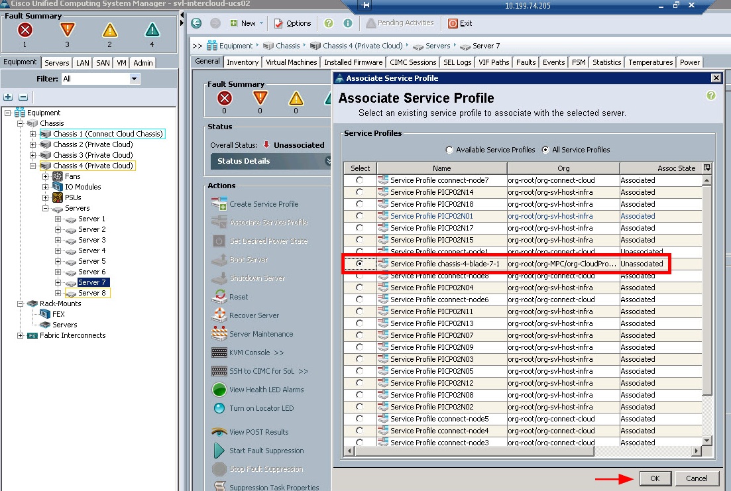Click the View Health LED Alarms green icon
Viewport: 731px width, 491px height.
219,390
